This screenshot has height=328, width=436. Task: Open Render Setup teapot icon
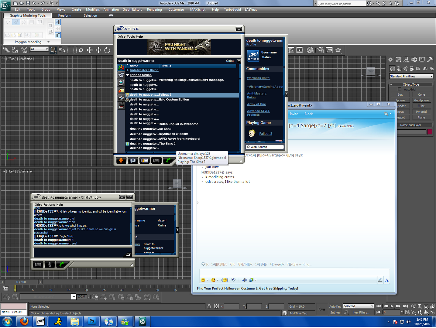[x=321, y=50]
